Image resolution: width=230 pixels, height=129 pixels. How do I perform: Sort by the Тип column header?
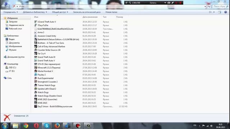click(105, 17)
